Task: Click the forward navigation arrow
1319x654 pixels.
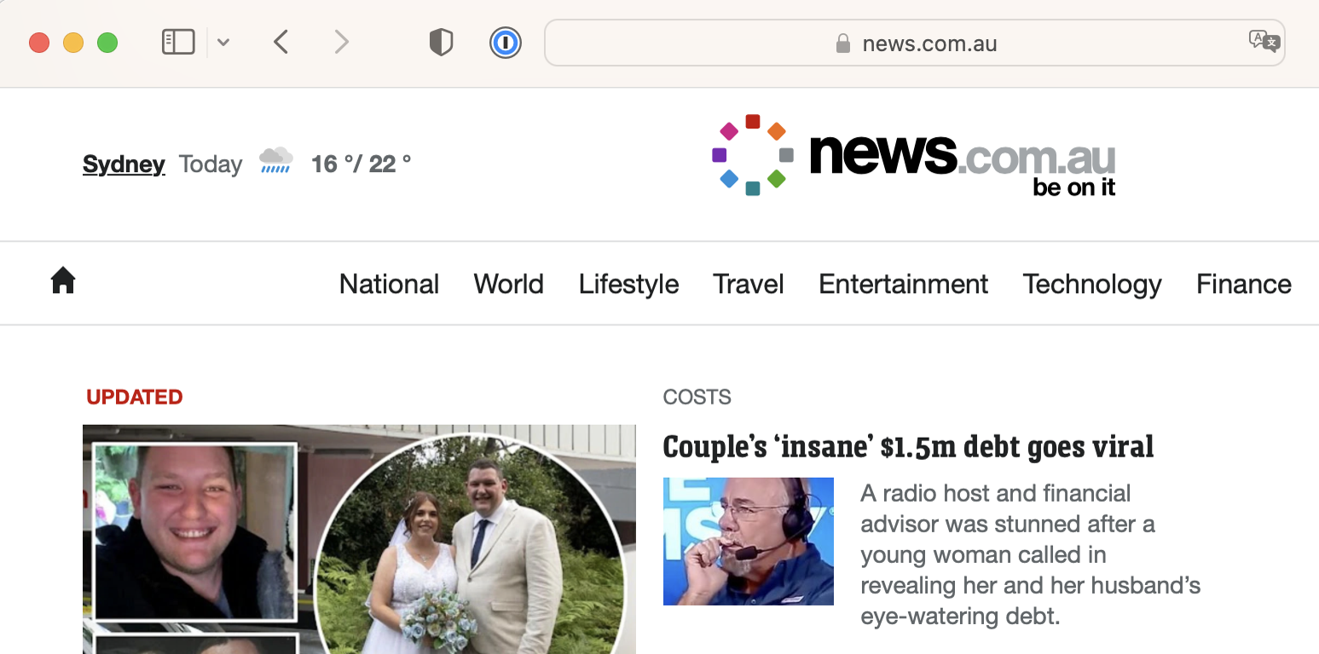Action: point(341,42)
